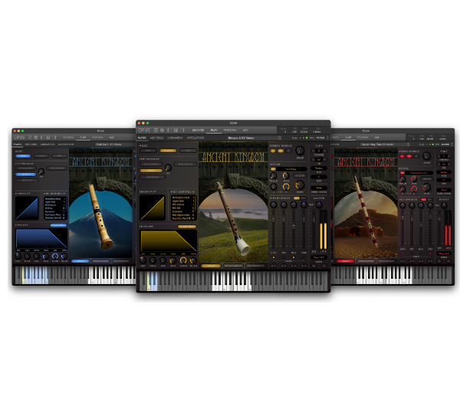This screenshot has width=460, height=417.
Task: Switch to the Mix tab in the center window
Action: (x=245, y=130)
